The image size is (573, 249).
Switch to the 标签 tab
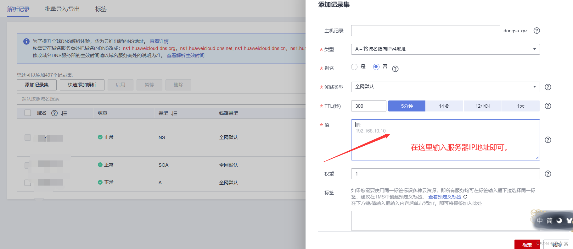coord(101,9)
